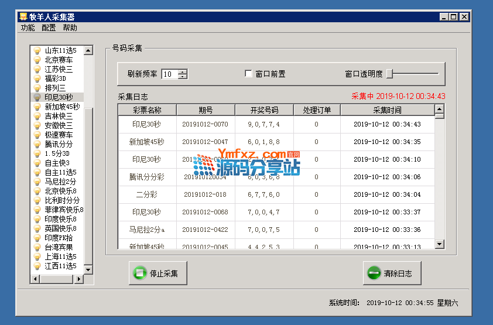Click the lightbulb icon next to 北京赛车
The width and height of the screenshot is (493, 325).
37,60
